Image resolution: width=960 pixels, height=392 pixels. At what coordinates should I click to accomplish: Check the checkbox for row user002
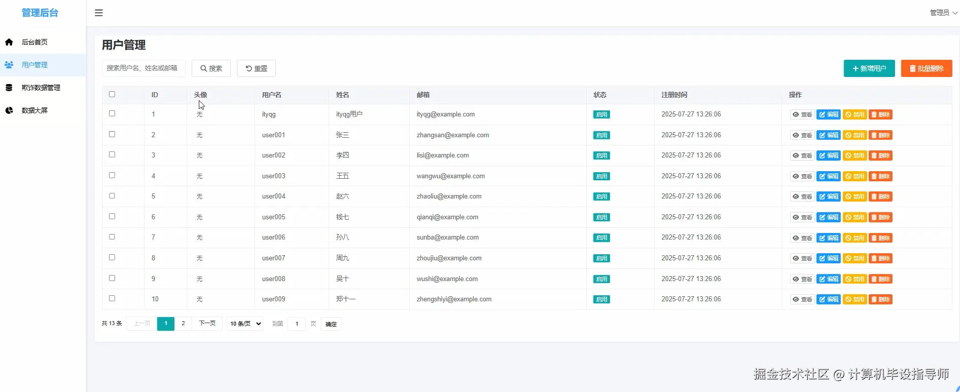pyautogui.click(x=112, y=154)
